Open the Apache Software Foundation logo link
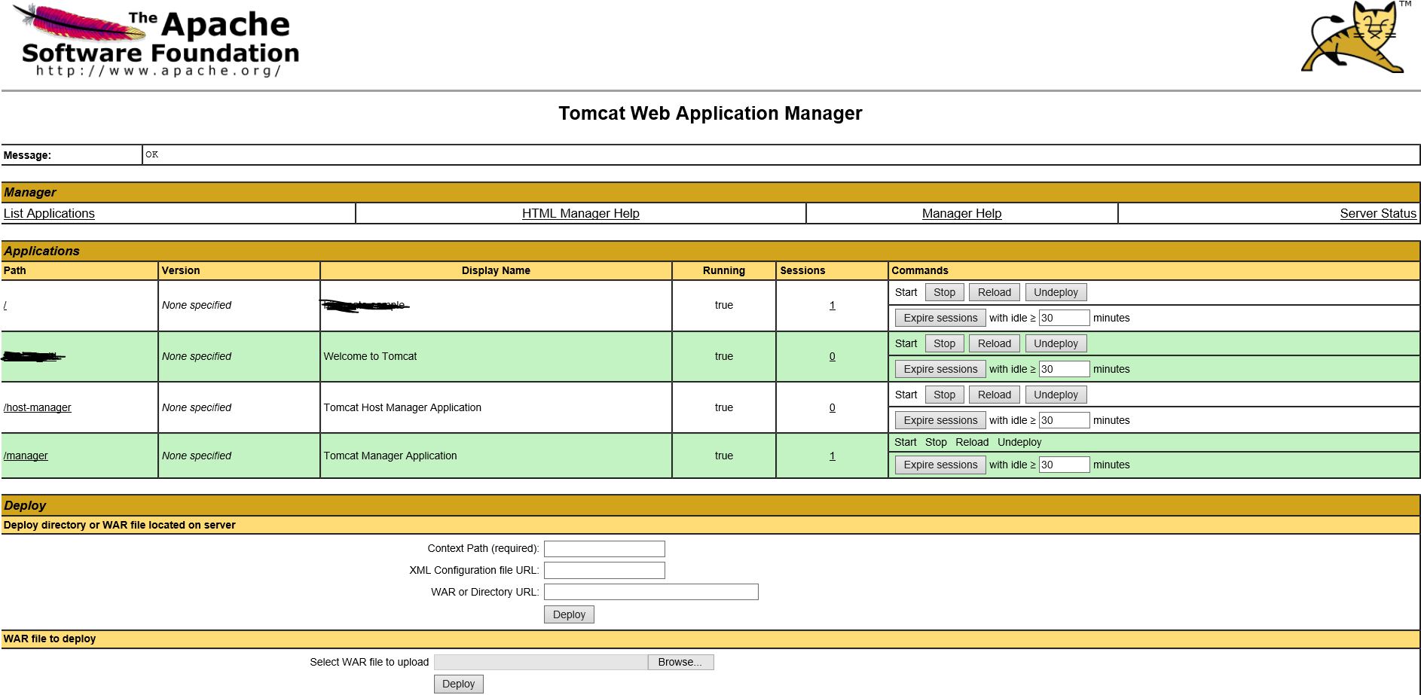Screen dimensions: 1421x695 pos(156,41)
